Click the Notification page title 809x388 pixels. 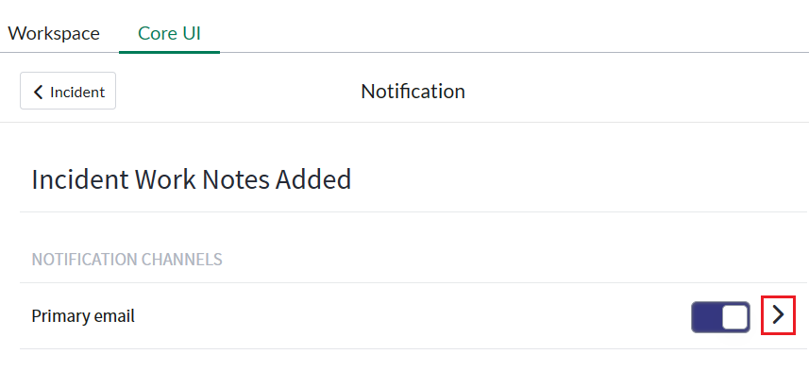413,92
